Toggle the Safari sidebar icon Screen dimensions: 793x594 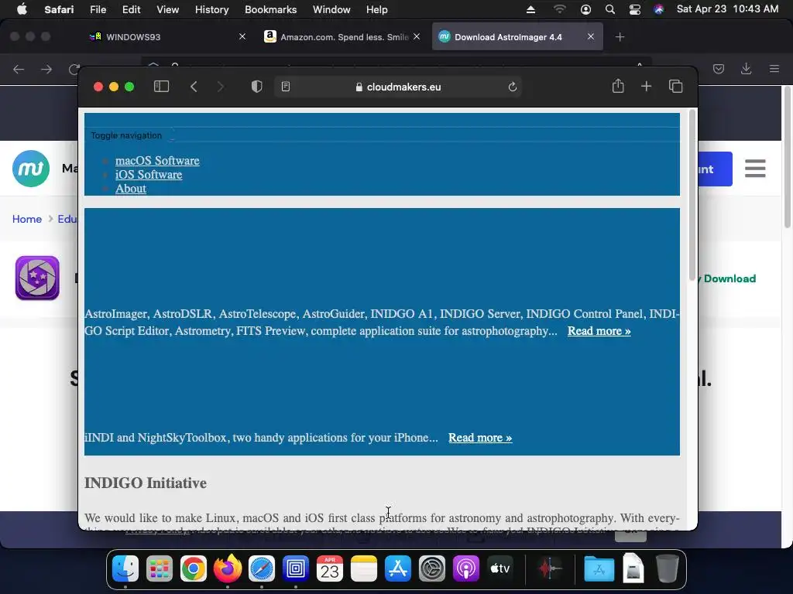[x=161, y=87]
